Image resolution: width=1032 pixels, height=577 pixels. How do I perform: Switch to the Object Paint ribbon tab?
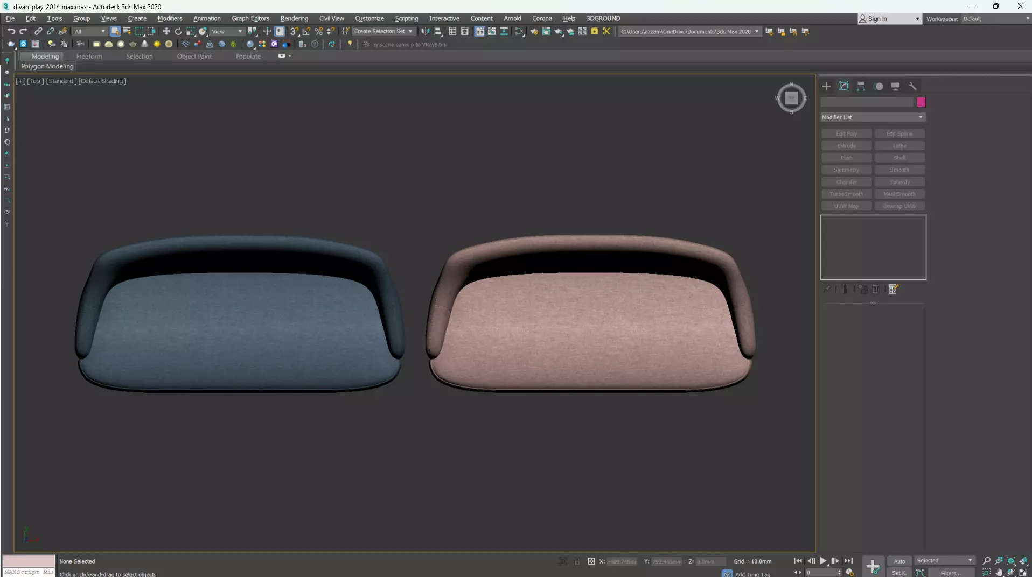(x=194, y=56)
